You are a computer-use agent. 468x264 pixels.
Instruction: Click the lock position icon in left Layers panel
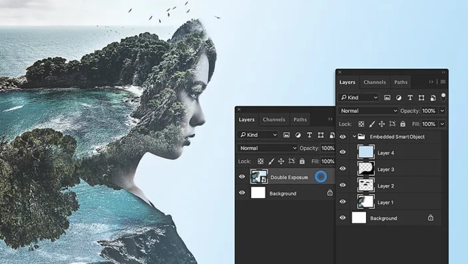click(281, 161)
